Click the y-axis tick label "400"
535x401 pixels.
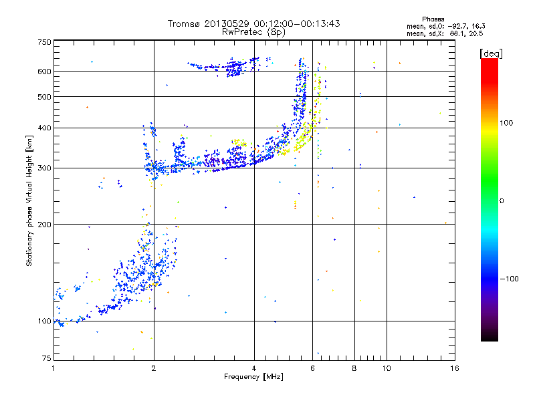click(x=44, y=128)
